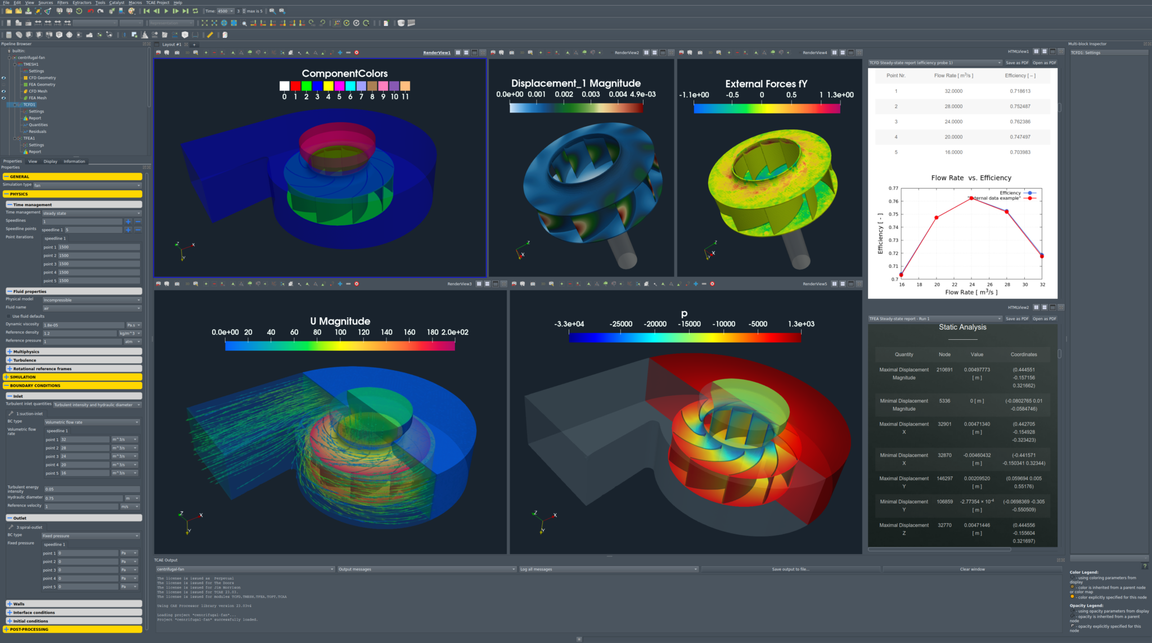Viewport: 1152px width, 643px height.
Task: Collapse the TCFD1 pipeline node
Action: pos(16,104)
